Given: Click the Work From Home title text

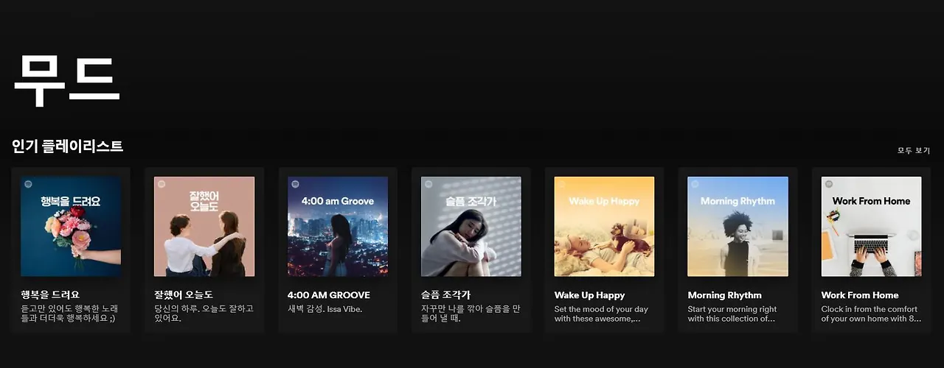Looking at the screenshot, I should (x=860, y=295).
